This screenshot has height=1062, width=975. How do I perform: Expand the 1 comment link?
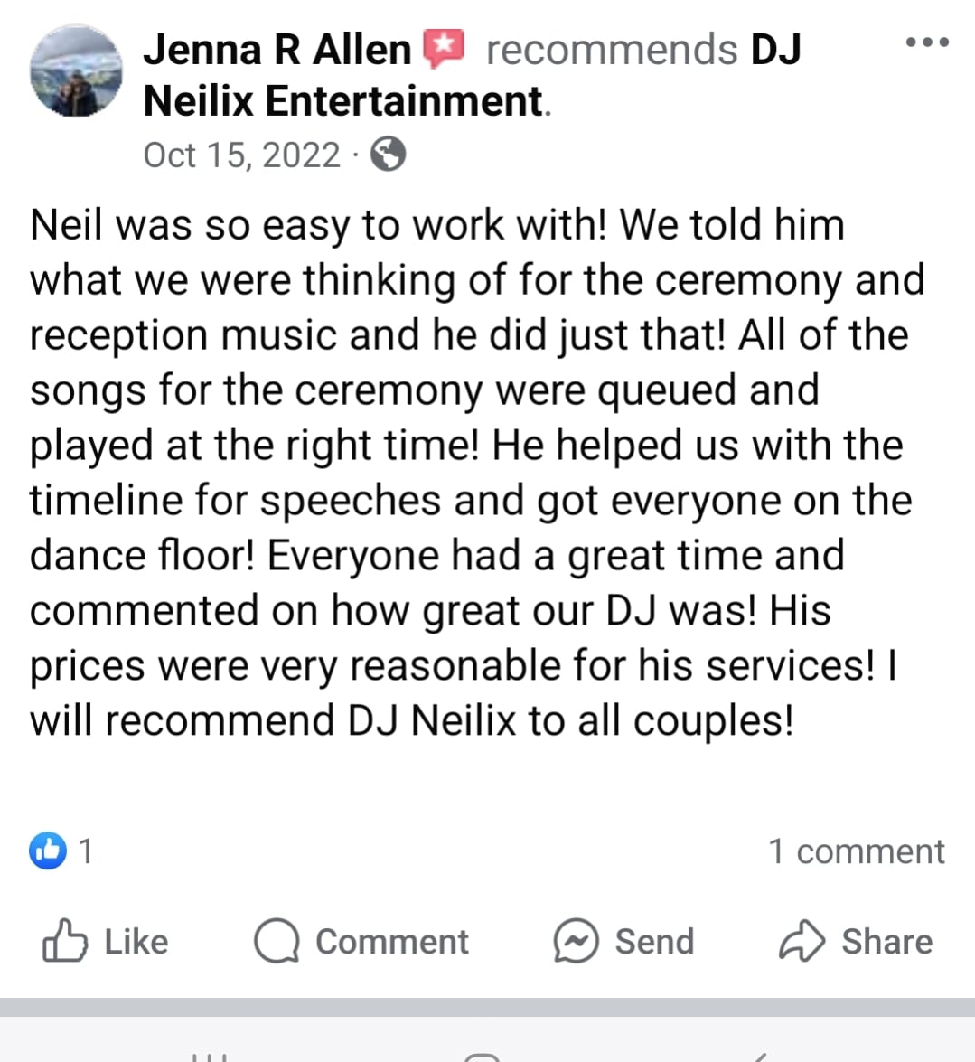856,851
